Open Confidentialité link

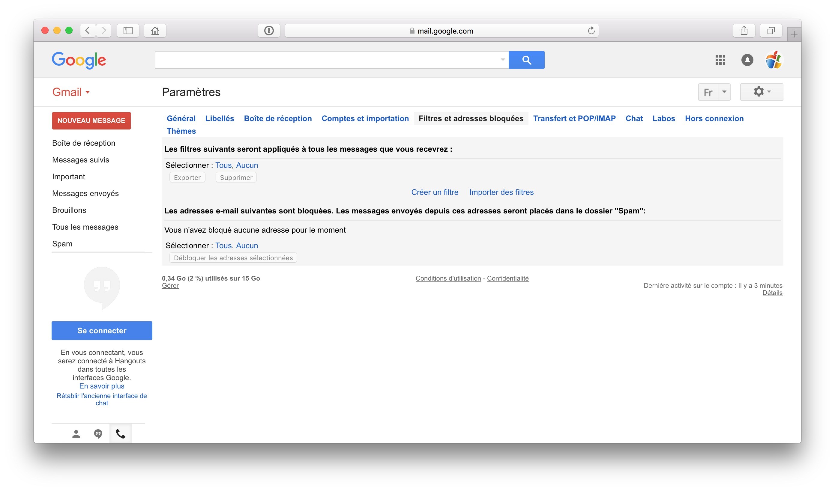[507, 278]
